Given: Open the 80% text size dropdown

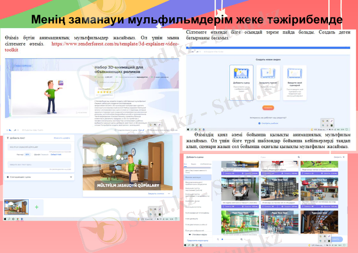Looking at the screenshot, I should point(28,155).
